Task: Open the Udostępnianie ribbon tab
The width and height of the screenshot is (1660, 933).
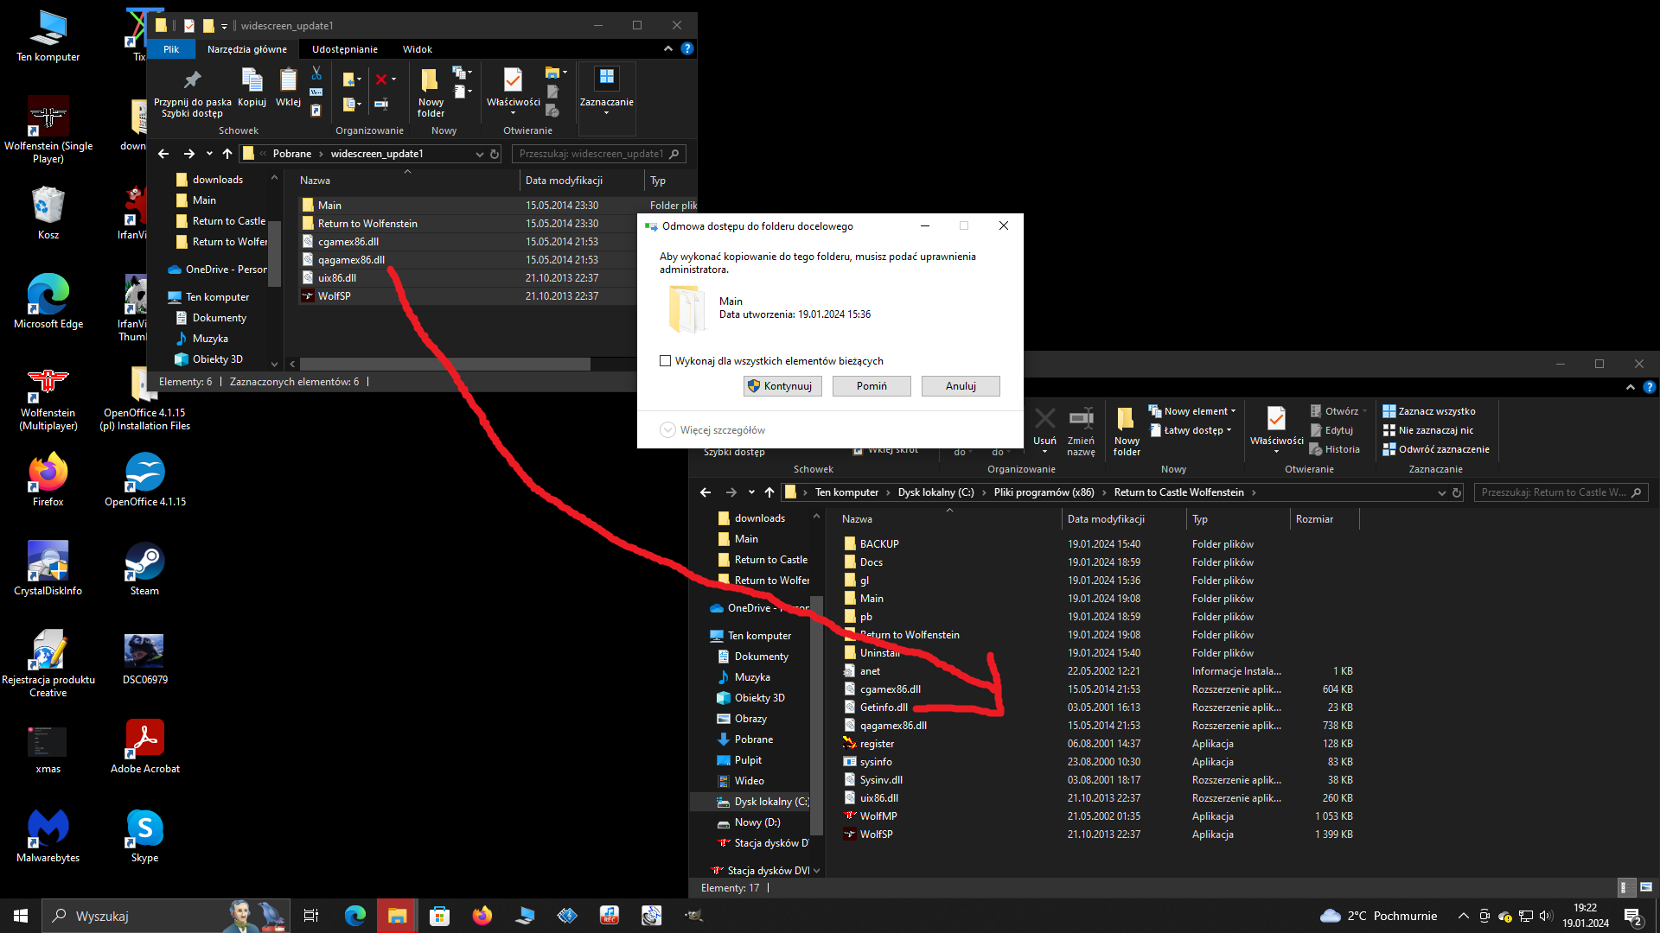Action: [x=344, y=49]
